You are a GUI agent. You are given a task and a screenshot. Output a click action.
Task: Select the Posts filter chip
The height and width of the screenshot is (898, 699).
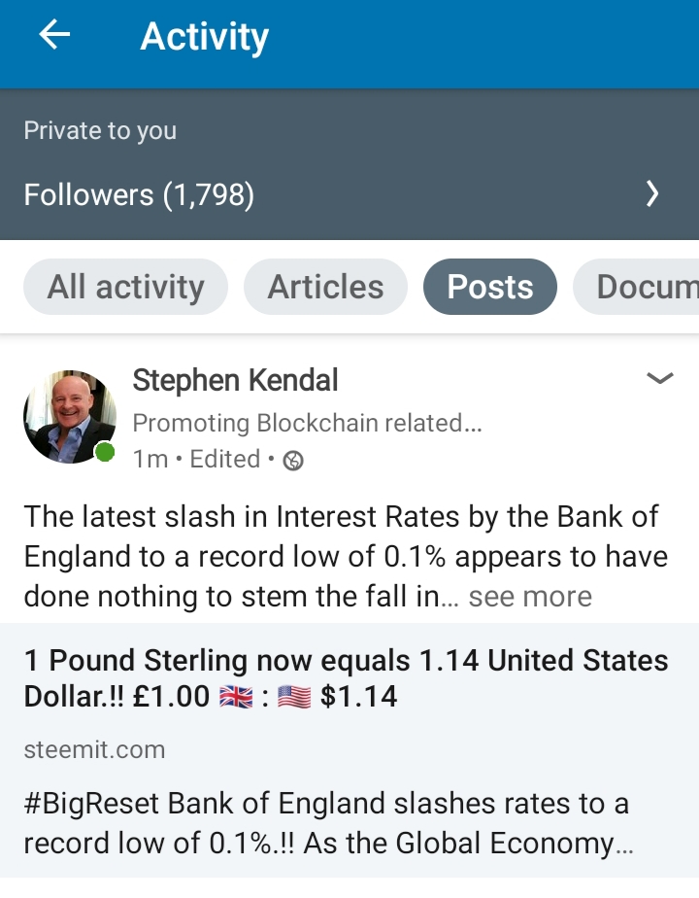point(489,287)
